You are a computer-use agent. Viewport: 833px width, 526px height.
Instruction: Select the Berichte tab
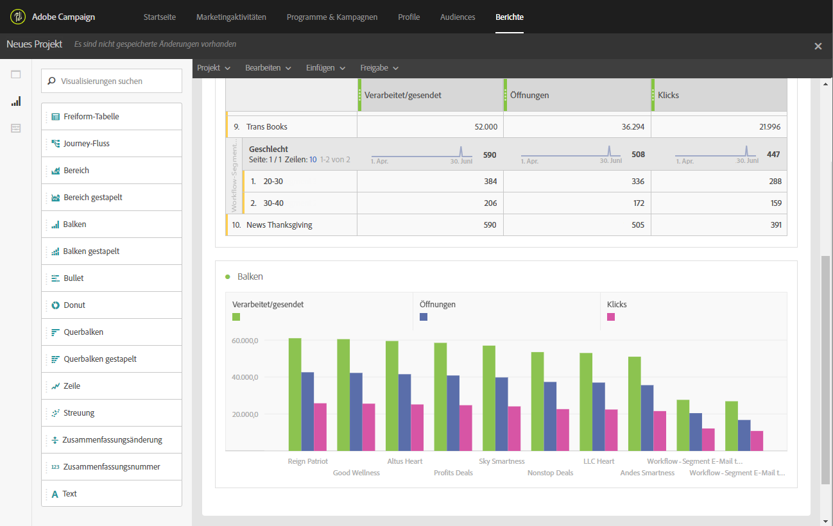[x=510, y=17]
